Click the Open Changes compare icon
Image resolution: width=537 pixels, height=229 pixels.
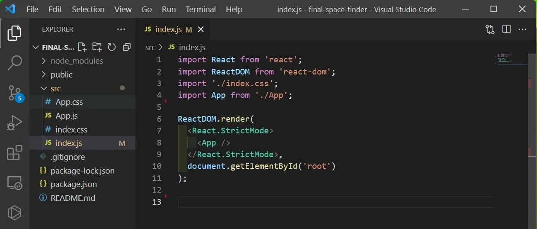click(490, 29)
